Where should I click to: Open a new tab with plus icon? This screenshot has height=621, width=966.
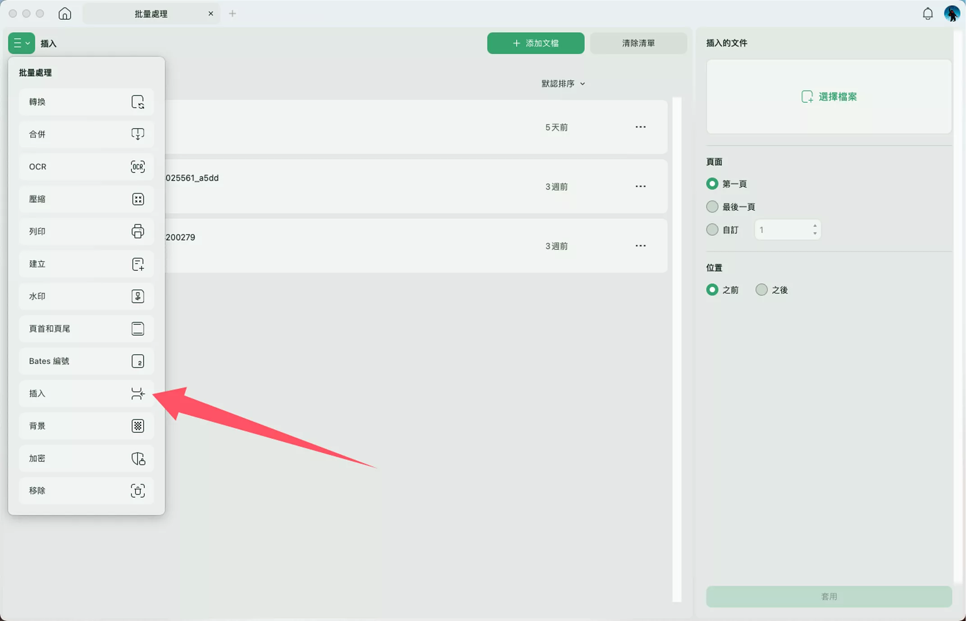tap(232, 13)
